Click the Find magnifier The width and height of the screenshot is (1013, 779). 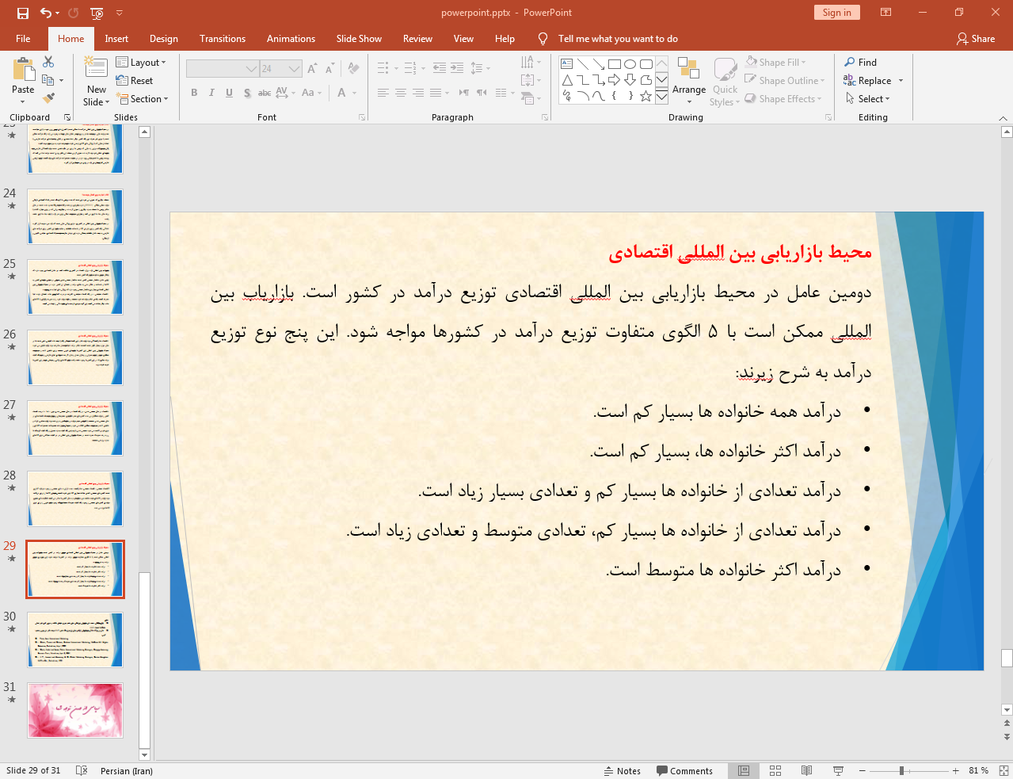(x=861, y=63)
